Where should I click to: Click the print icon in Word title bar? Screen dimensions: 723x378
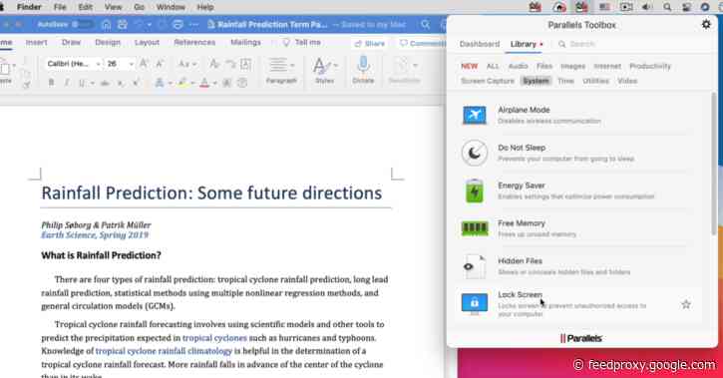pyautogui.click(x=178, y=24)
